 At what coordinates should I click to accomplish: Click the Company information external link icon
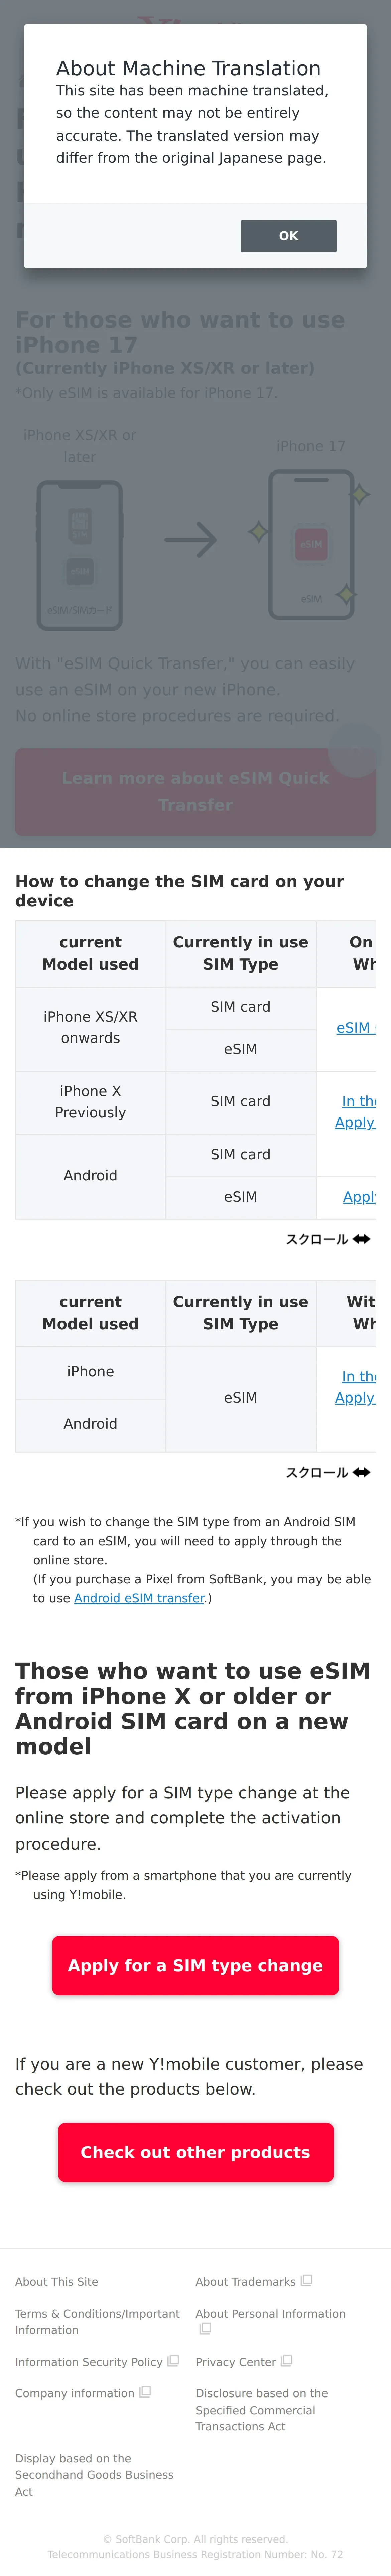[146, 2392]
